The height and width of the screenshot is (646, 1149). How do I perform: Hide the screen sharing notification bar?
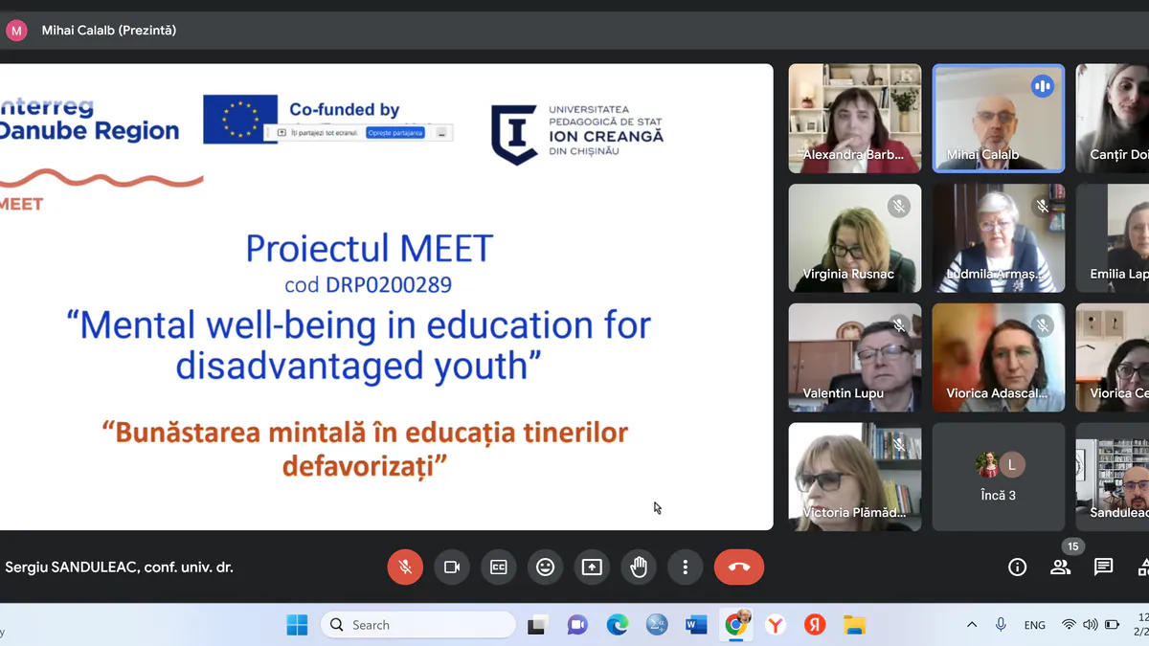[x=441, y=133]
